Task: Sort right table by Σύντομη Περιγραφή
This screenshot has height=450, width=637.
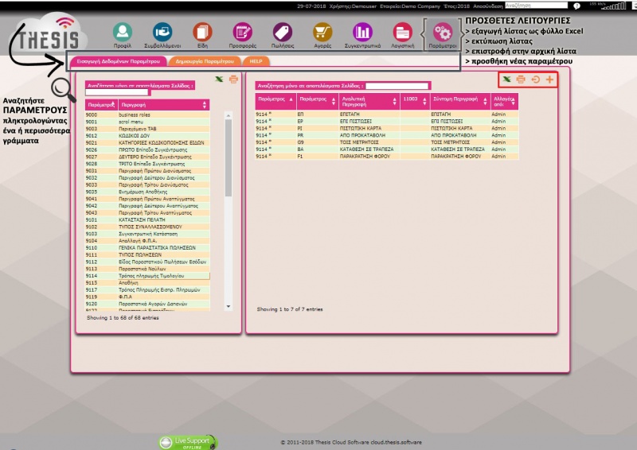Action: point(458,102)
